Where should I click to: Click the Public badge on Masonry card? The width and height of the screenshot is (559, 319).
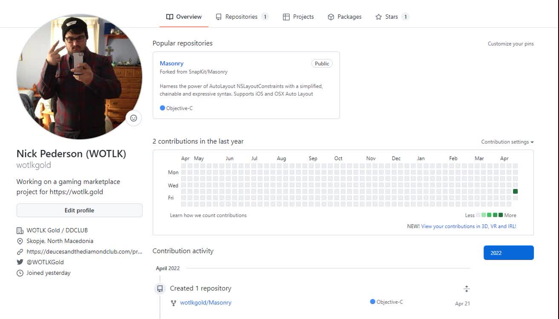(x=322, y=63)
